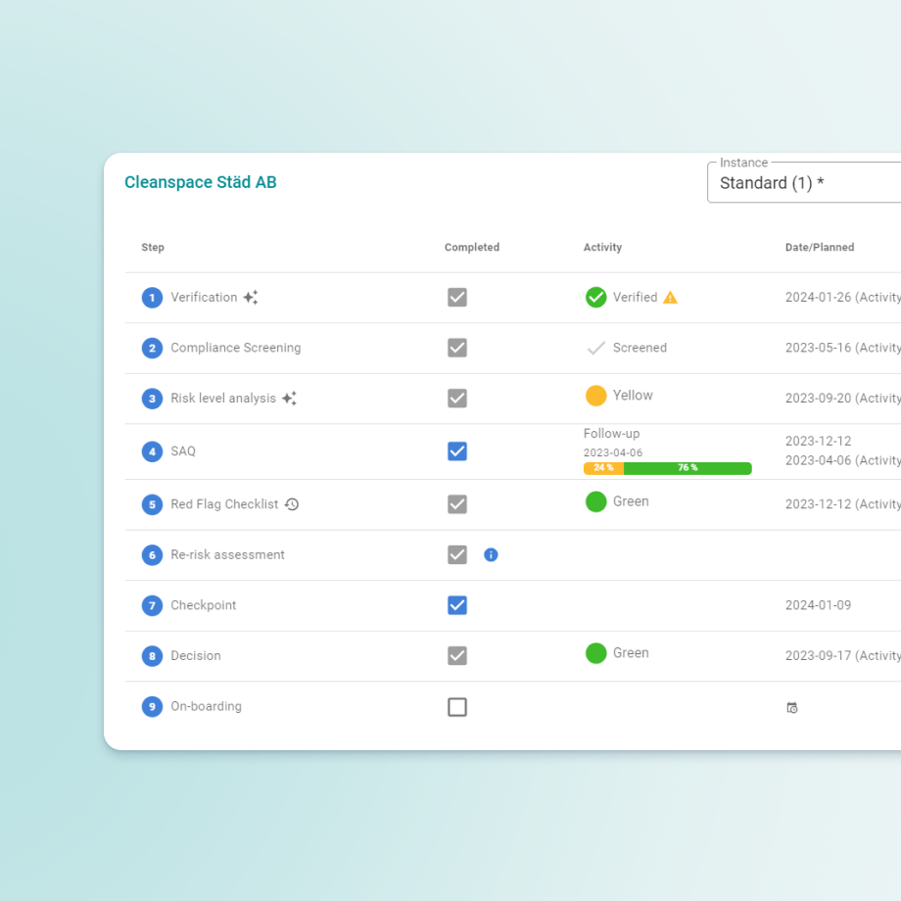
Task: Click step number 1 badge for Verification
Action: 152,298
